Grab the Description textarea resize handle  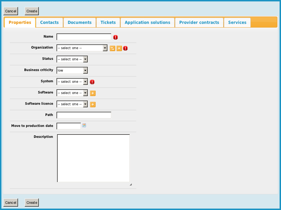(x=131, y=184)
